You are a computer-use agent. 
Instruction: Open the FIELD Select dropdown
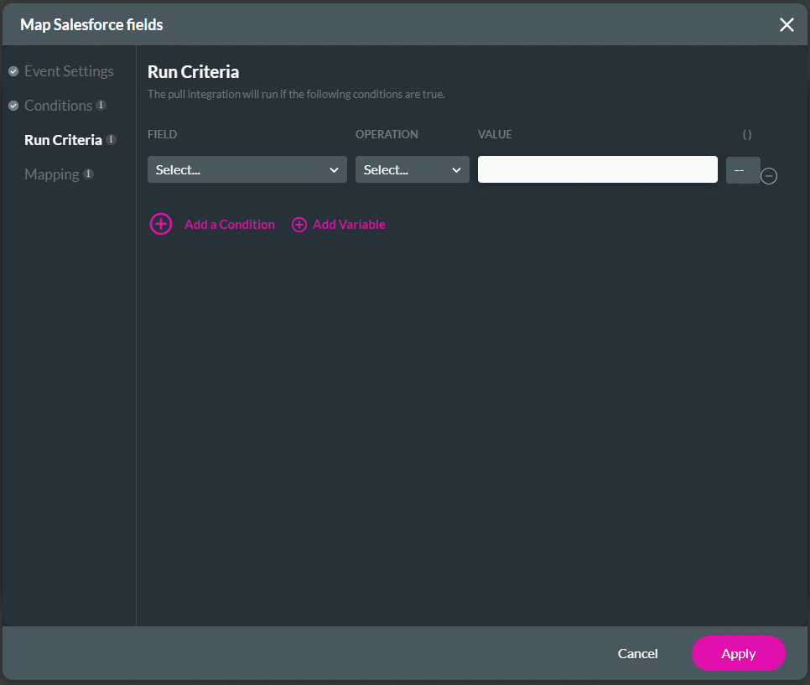247,169
